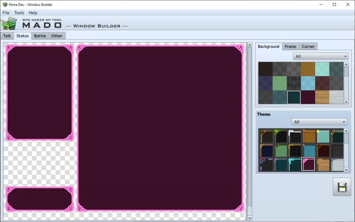Select the plain blue theme
Screen dimensions: 355x222
(309, 150)
